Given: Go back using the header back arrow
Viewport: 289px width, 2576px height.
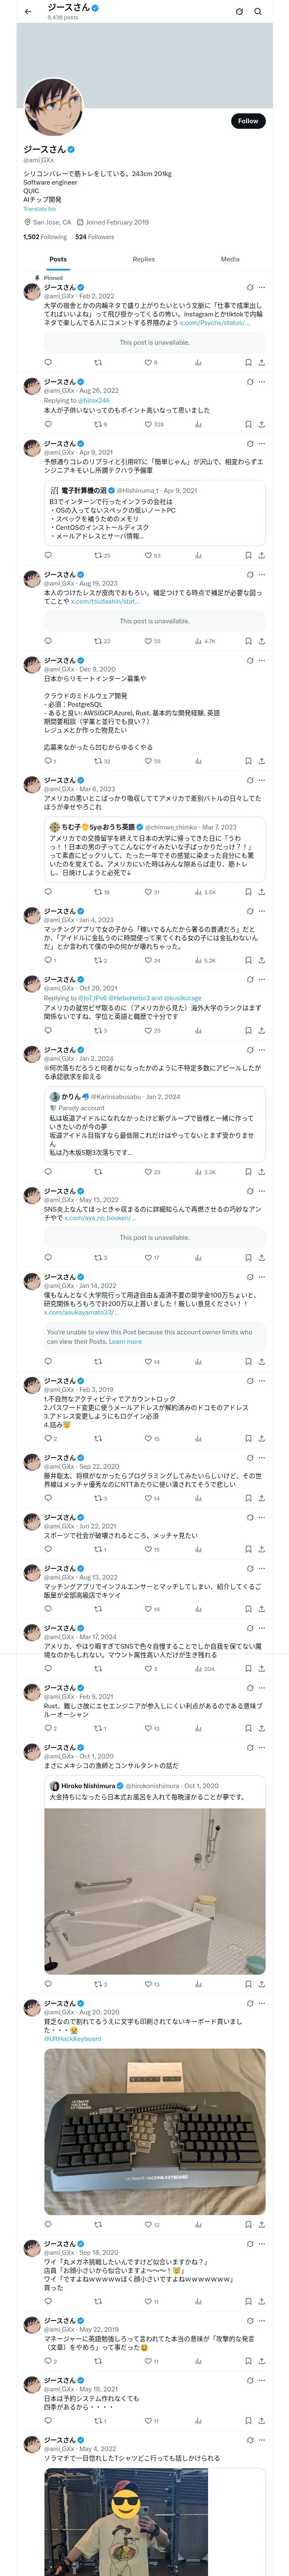Looking at the screenshot, I should (x=28, y=11).
